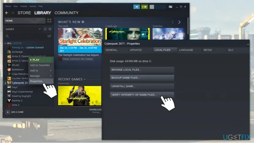Switch to Big Picture mode icon
254x143 pixels.
171,7
